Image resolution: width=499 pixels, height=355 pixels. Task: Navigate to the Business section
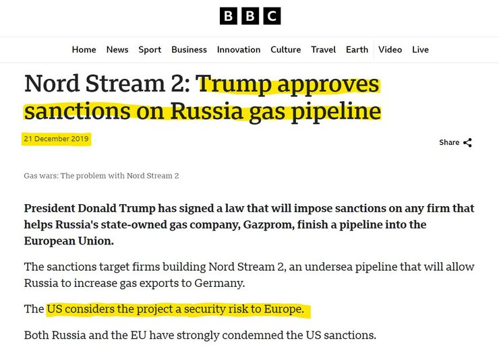pos(189,50)
